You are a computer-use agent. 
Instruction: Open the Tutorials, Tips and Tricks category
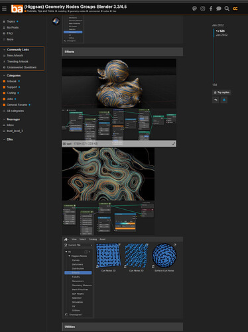coord(39,11)
